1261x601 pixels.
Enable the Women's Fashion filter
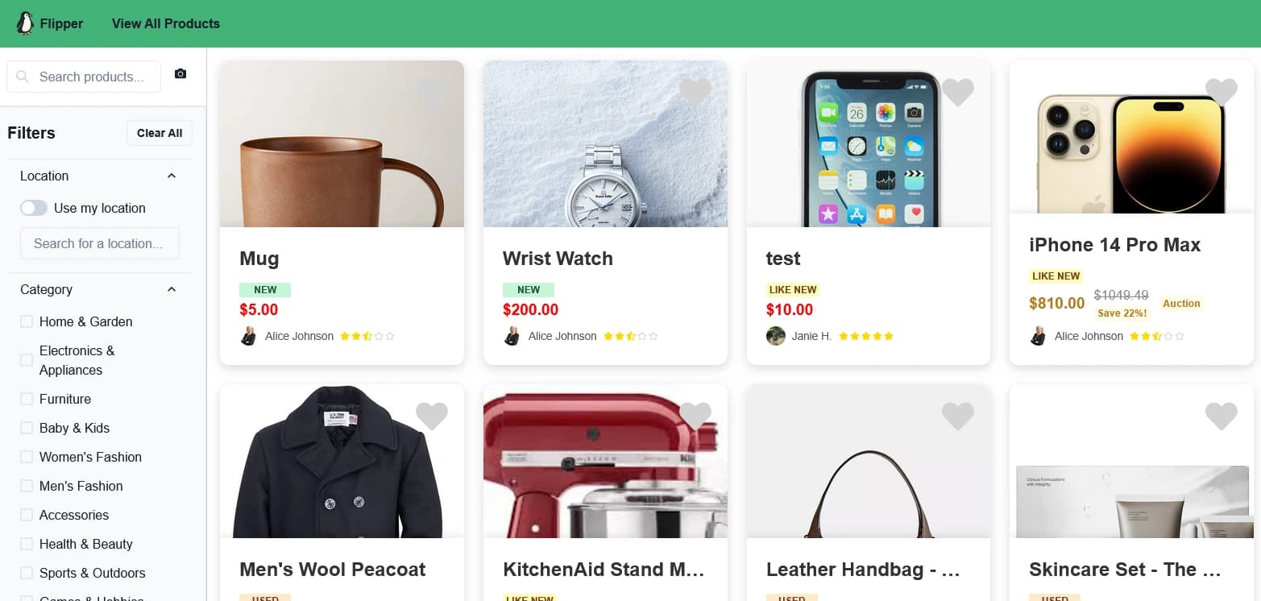pyautogui.click(x=27, y=457)
